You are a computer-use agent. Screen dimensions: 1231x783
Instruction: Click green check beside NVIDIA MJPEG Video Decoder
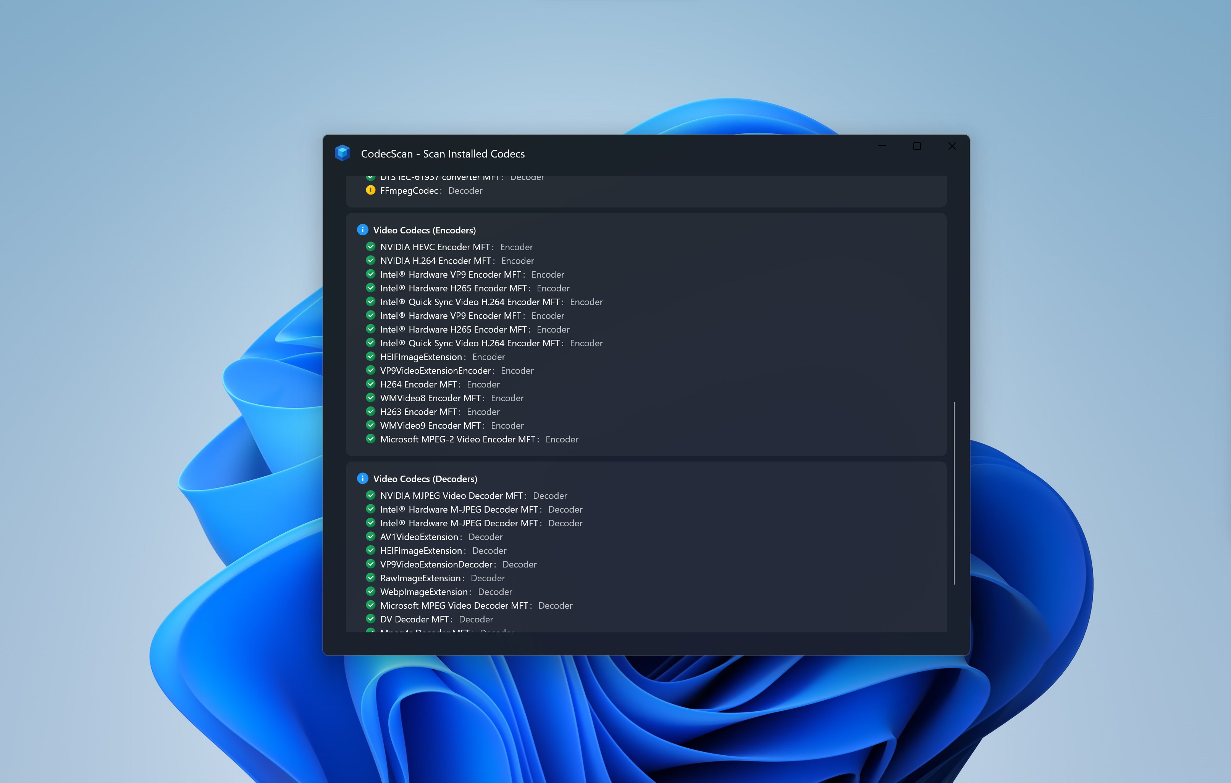pyautogui.click(x=371, y=495)
